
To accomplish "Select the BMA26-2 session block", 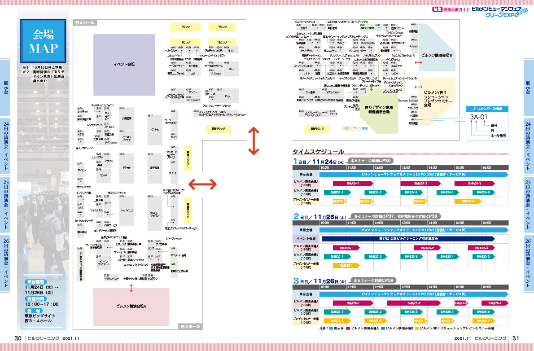I will coord(414,303).
